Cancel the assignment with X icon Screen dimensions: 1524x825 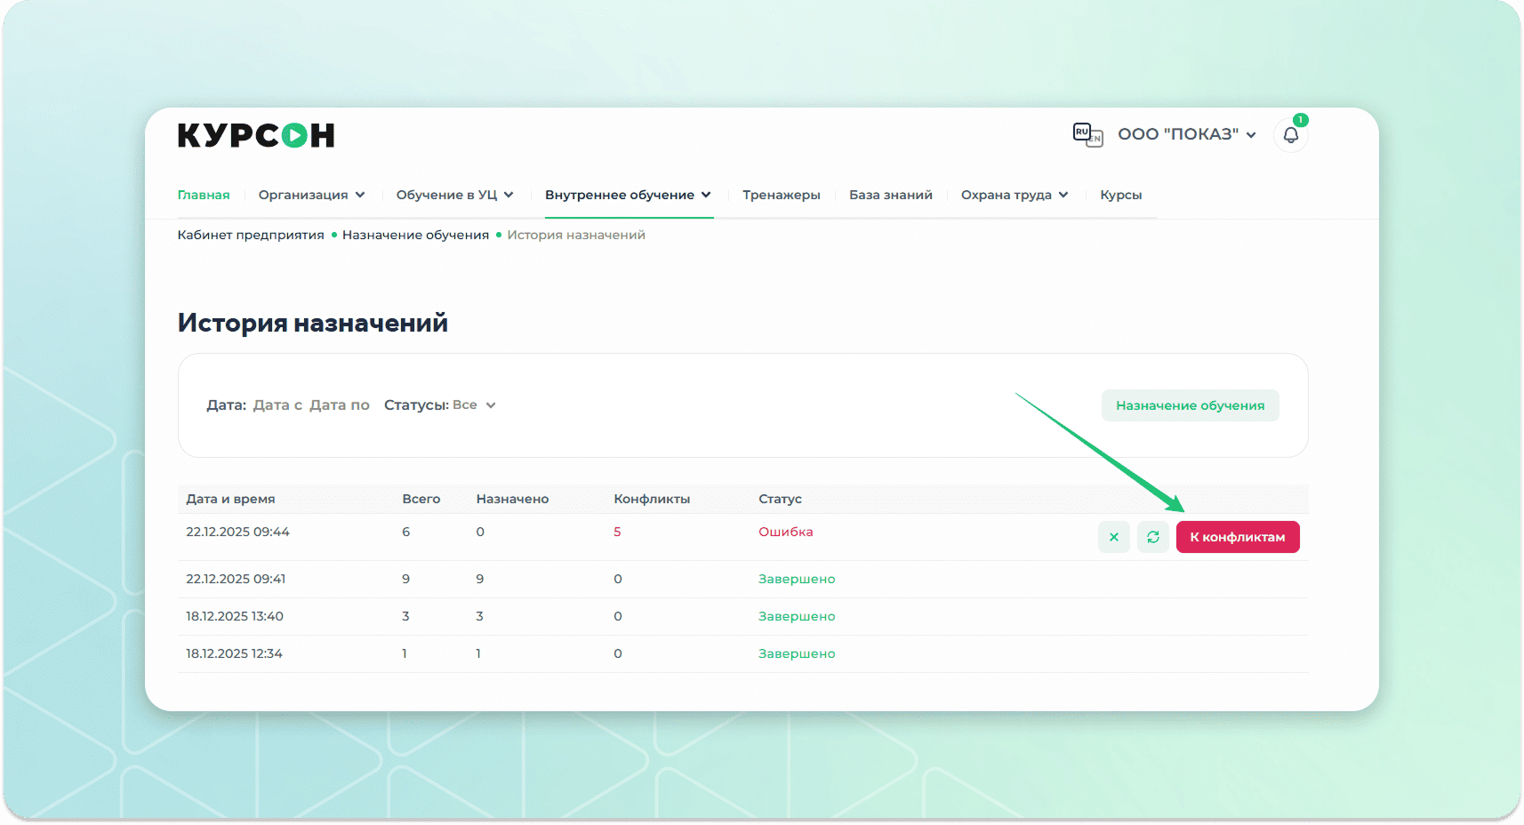click(1113, 537)
